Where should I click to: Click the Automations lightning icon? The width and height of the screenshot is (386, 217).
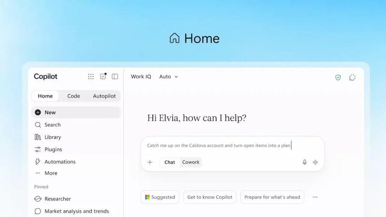click(38, 162)
